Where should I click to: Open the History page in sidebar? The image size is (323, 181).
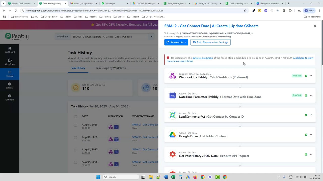[10, 74]
